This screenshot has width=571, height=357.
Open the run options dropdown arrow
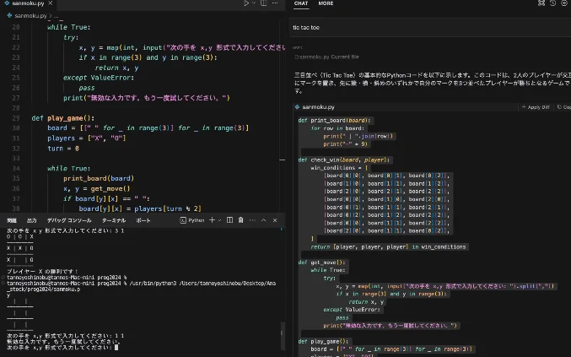click(x=254, y=3)
